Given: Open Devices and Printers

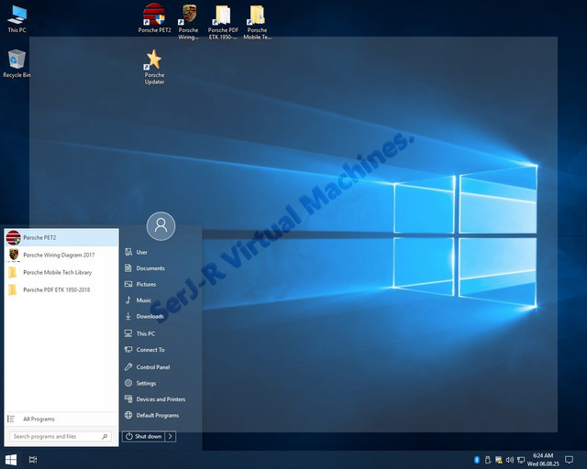Looking at the screenshot, I should click(x=155, y=399).
